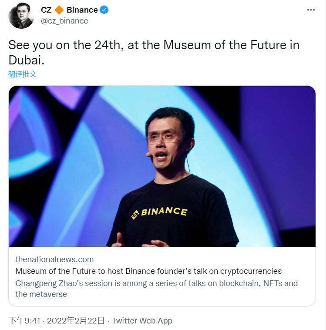The height and width of the screenshot is (330, 326).
Task: Click the thenationalnews.com domain
Action: click(x=54, y=259)
